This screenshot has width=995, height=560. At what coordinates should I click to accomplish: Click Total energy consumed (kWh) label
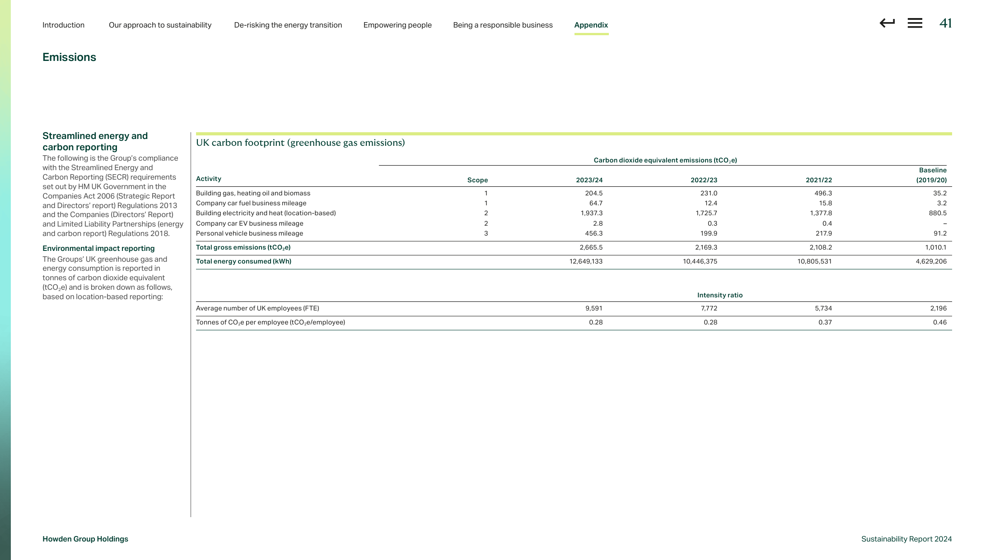pos(243,262)
